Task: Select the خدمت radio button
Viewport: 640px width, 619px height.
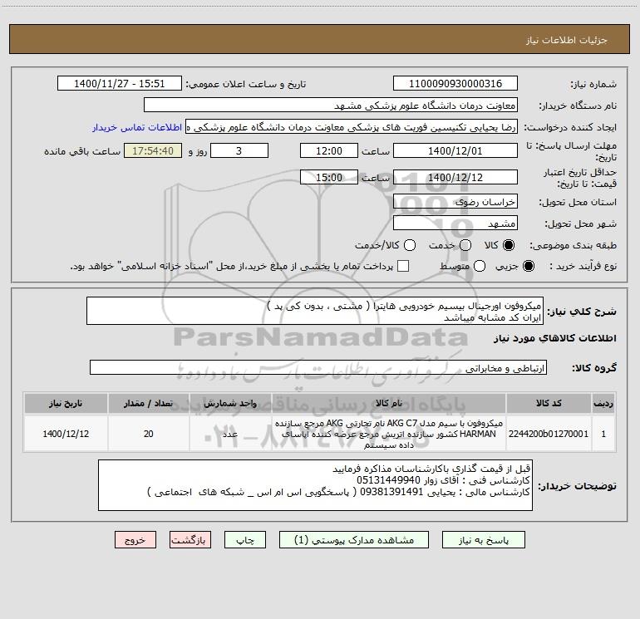Action: (x=465, y=245)
